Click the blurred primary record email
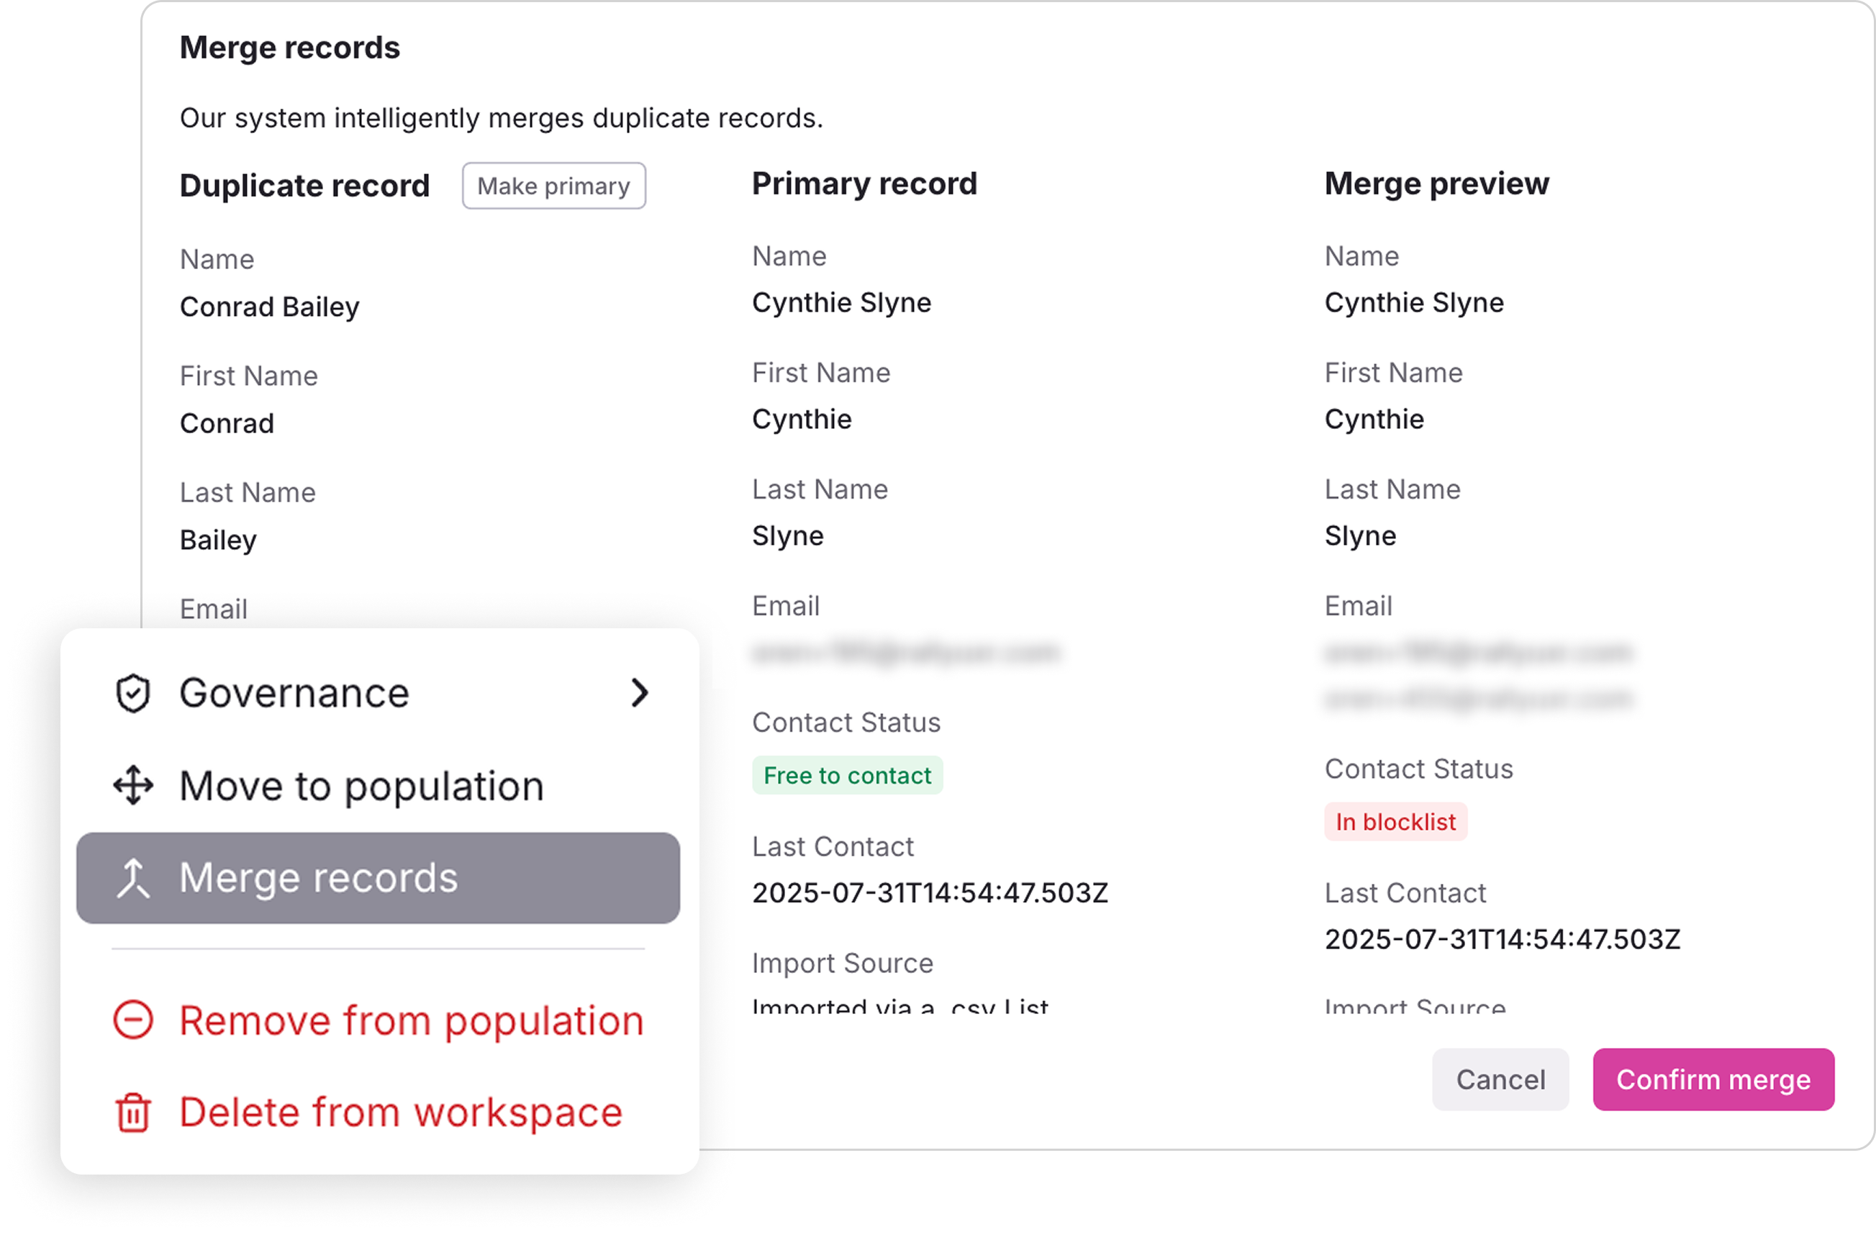The image size is (1876, 1235). [x=906, y=653]
